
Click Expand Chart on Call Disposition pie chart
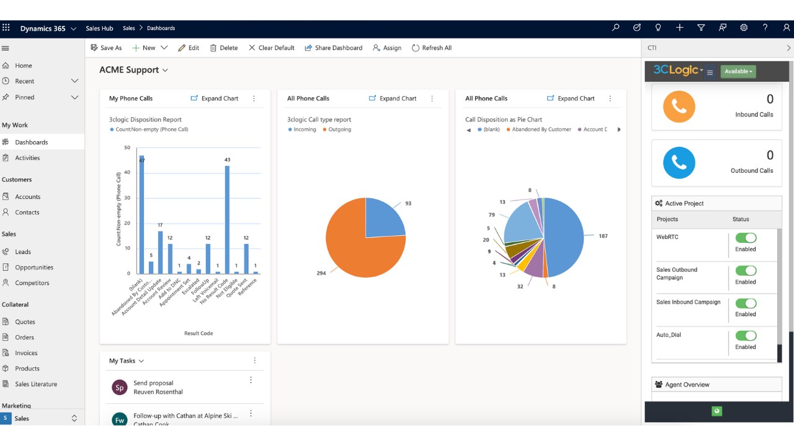point(571,98)
